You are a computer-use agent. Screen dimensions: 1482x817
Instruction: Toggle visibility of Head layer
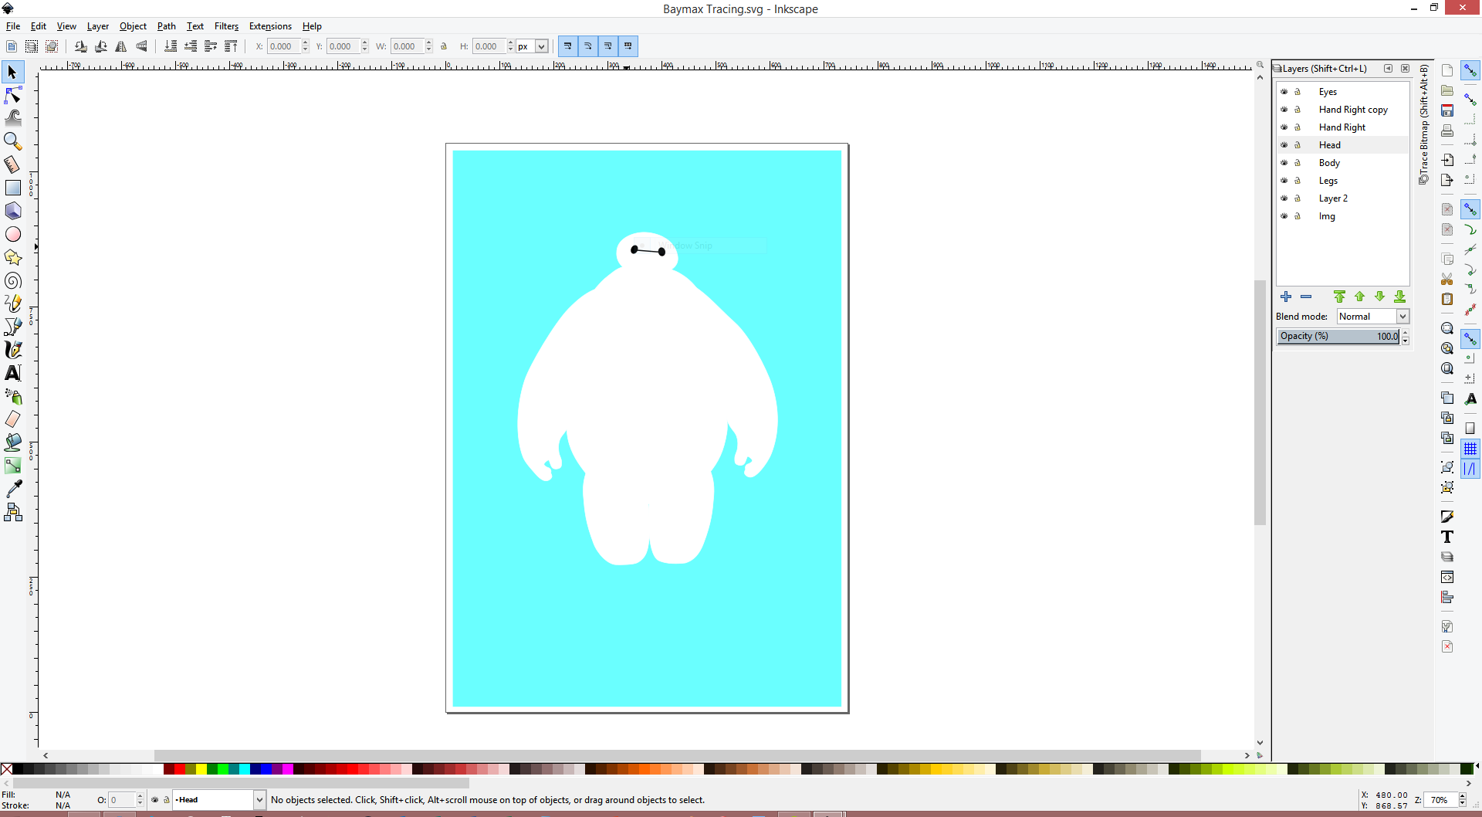(1284, 145)
